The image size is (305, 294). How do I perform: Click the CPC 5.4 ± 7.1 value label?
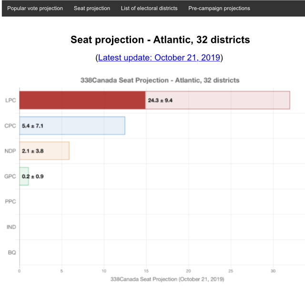[x=33, y=126]
